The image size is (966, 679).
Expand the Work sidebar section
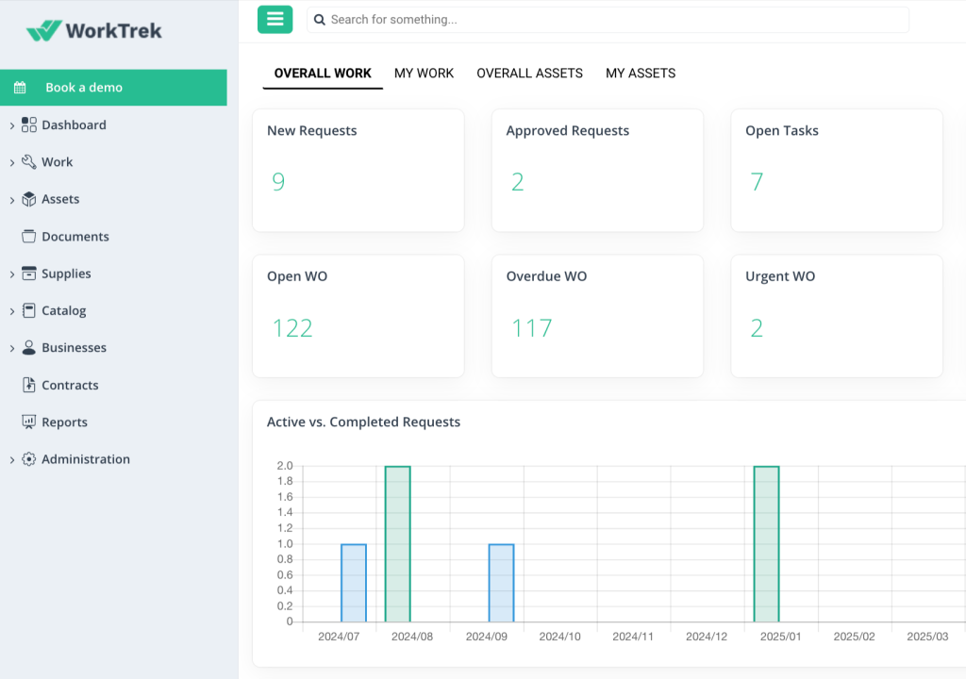[x=12, y=161]
